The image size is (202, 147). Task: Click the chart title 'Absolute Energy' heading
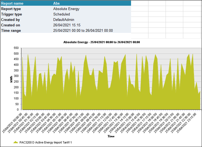coord(101,42)
